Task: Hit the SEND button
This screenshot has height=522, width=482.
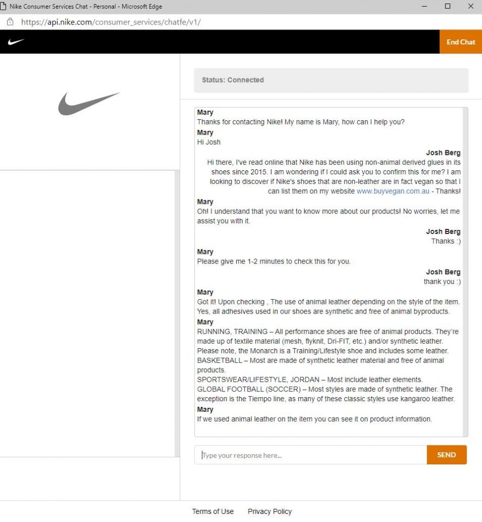Action: click(446, 455)
